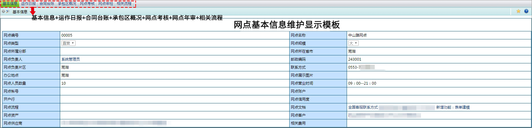The image size is (532, 128).
Task: Click the wrench tools icon
Action: (x=8, y=11)
